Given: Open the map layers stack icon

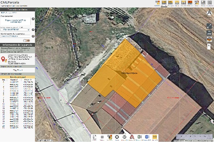Looking at the screenshot, I should pyautogui.click(x=209, y=39).
